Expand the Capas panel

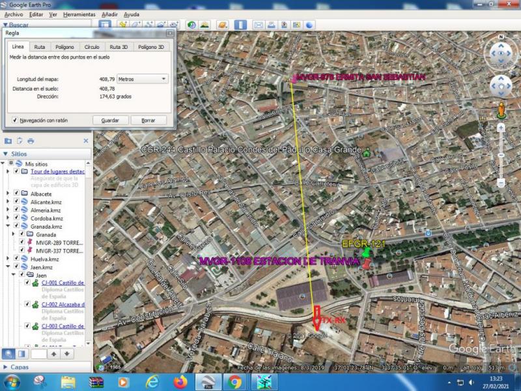coord(6,367)
